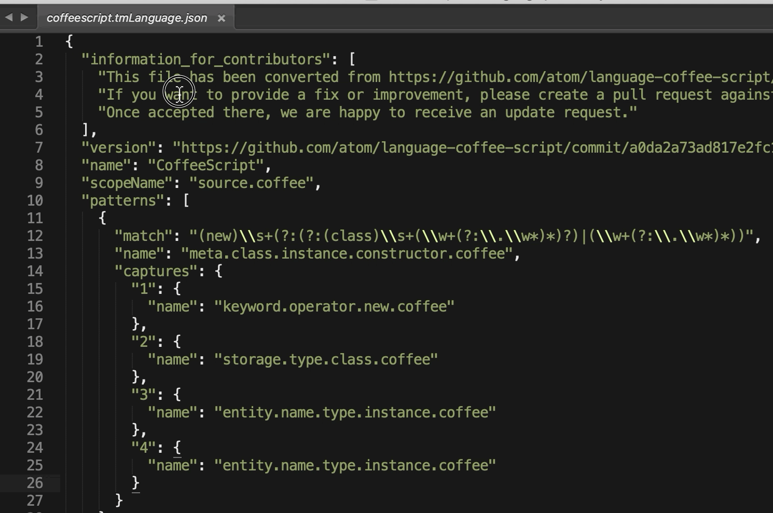Click "entity.name.type.instance.coffee" on line 22
Viewport: 773px width, 513px height.
coord(355,412)
